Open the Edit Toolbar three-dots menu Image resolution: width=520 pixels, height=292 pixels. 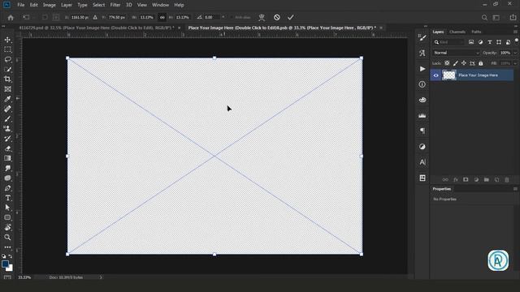click(x=7, y=247)
